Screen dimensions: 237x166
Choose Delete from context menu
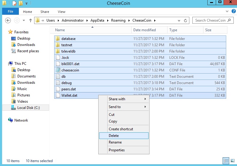click(x=124, y=136)
